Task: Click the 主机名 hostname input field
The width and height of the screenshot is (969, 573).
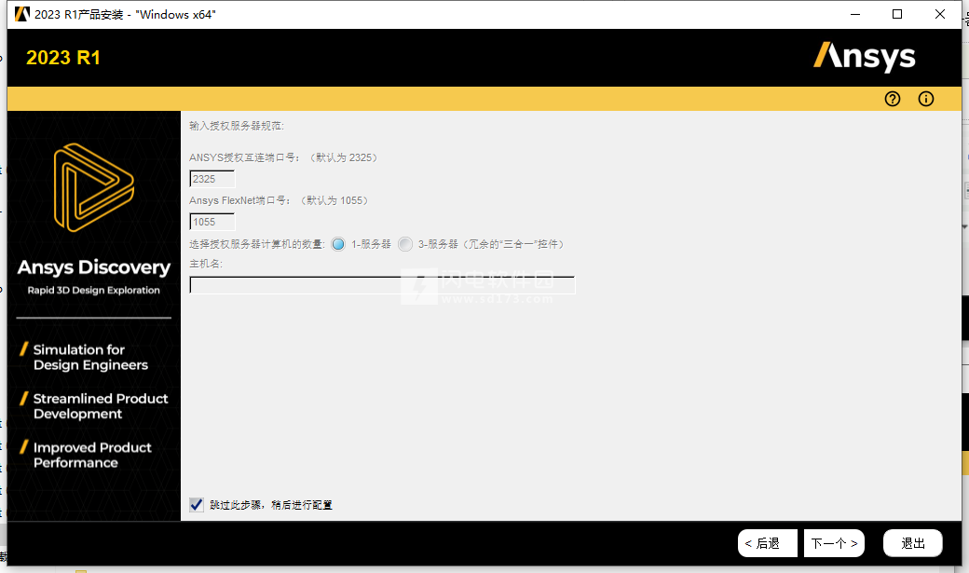Action: 382,285
